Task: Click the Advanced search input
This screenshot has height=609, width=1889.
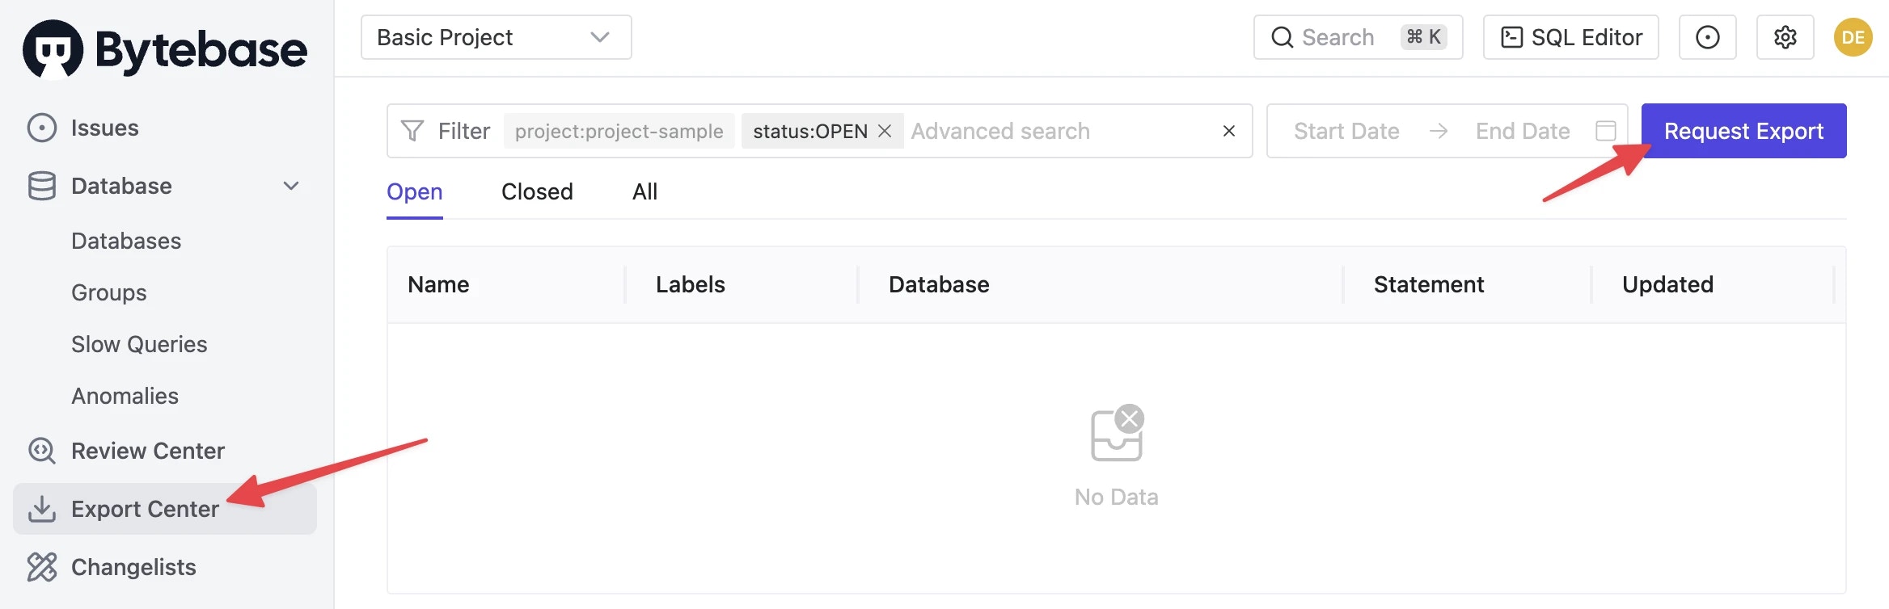Action: coord(1059,131)
